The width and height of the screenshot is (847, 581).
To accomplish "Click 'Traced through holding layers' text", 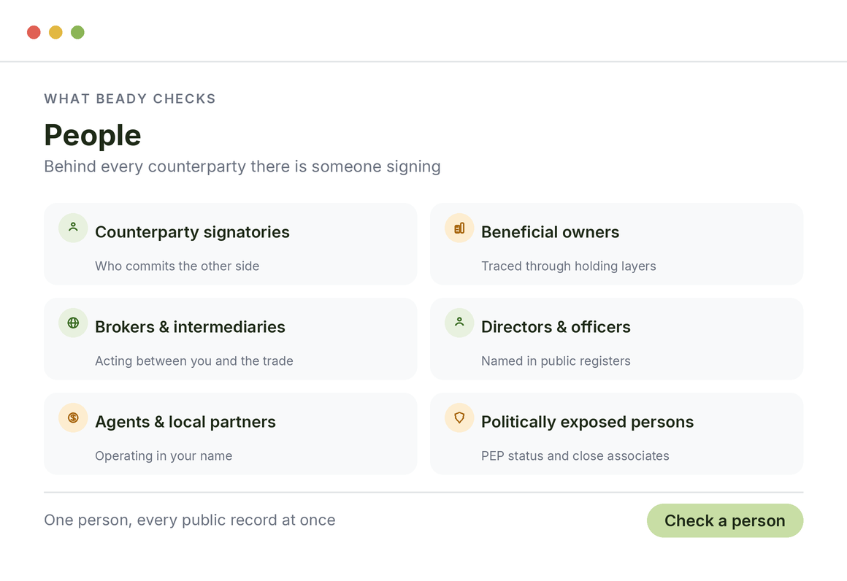I will pos(568,266).
